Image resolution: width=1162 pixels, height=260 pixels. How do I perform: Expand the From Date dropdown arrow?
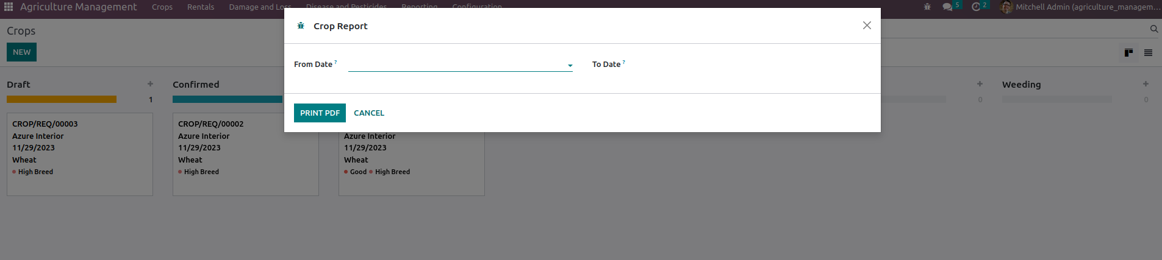pos(570,65)
